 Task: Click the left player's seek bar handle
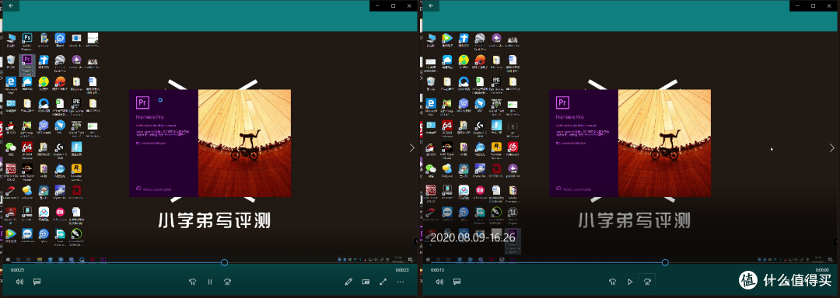tap(225, 262)
